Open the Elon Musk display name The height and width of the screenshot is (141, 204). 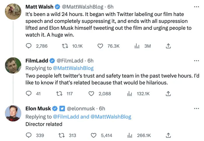(38, 108)
